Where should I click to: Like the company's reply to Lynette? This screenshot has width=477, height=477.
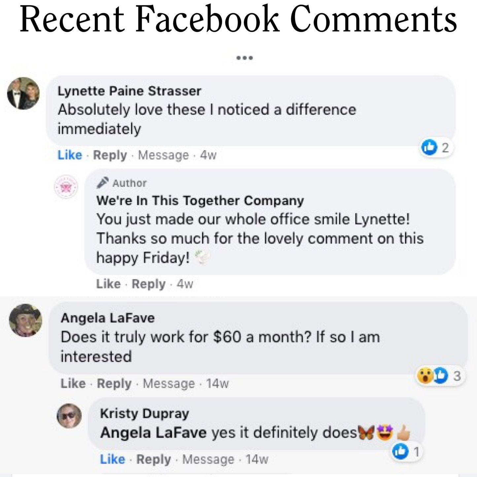pyautogui.click(x=108, y=284)
